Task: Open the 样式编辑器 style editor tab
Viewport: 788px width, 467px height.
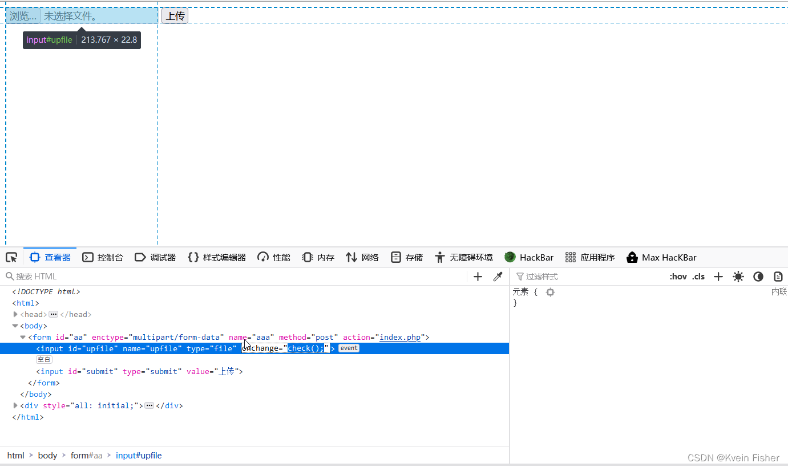Action: [217, 257]
